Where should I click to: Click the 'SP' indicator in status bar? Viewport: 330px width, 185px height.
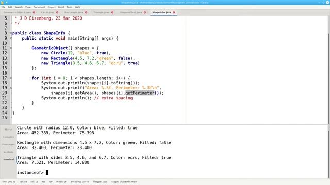(51, 182)
